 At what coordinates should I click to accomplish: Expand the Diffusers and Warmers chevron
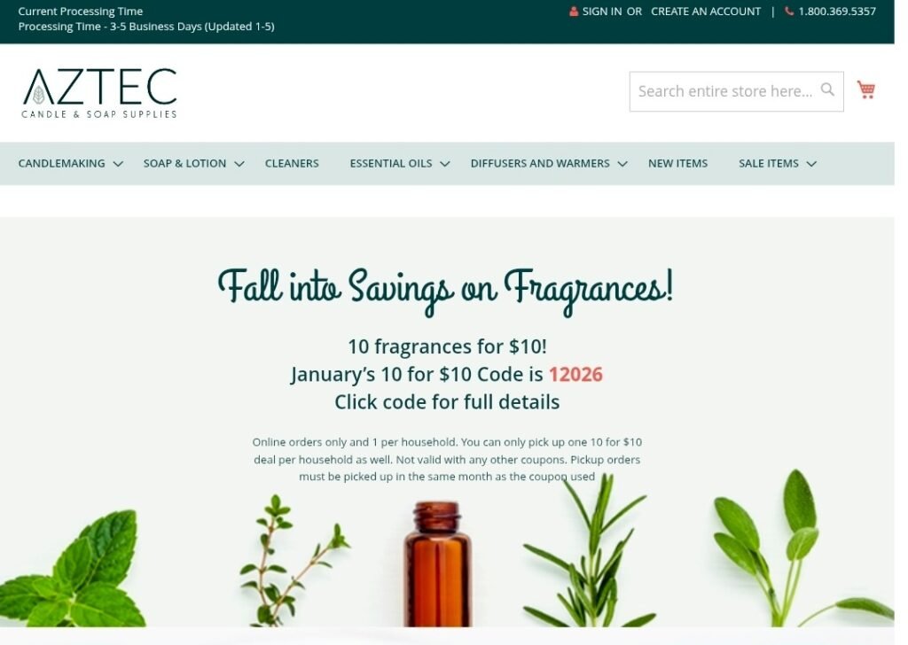622,164
